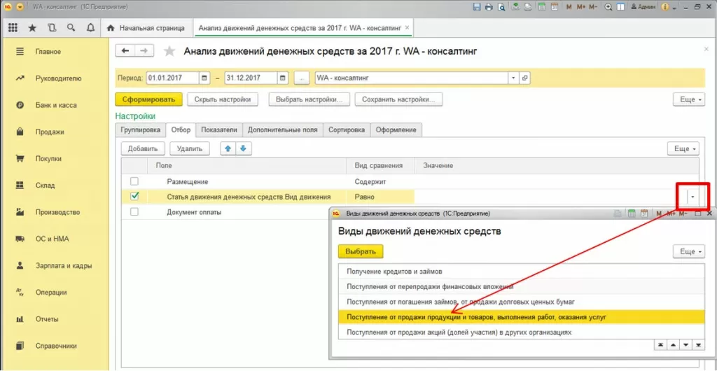Go back with the left arrow button
Screen dimensions: 717x371
[x=125, y=51]
